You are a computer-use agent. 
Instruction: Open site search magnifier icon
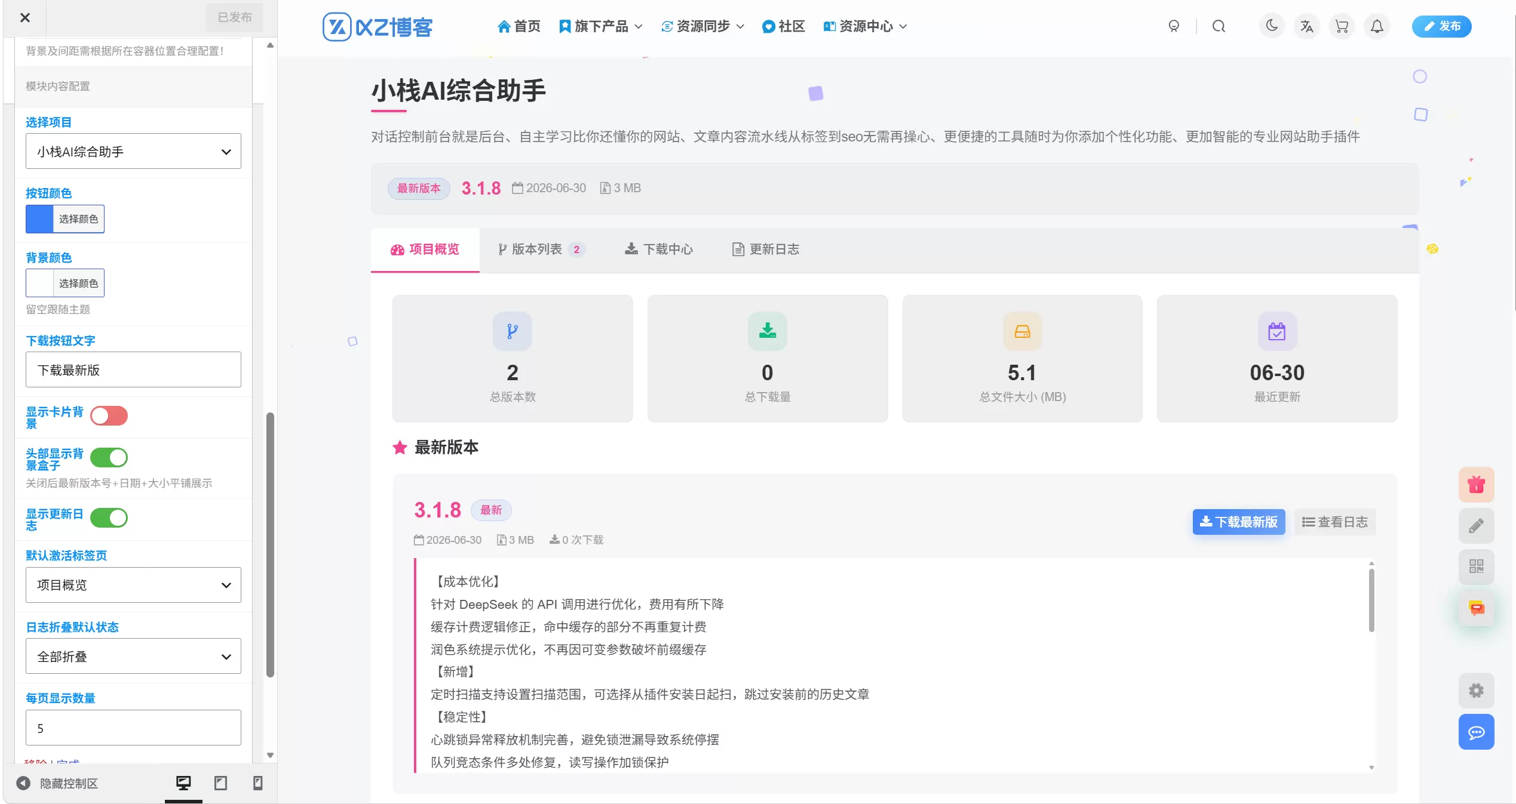pos(1219,26)
